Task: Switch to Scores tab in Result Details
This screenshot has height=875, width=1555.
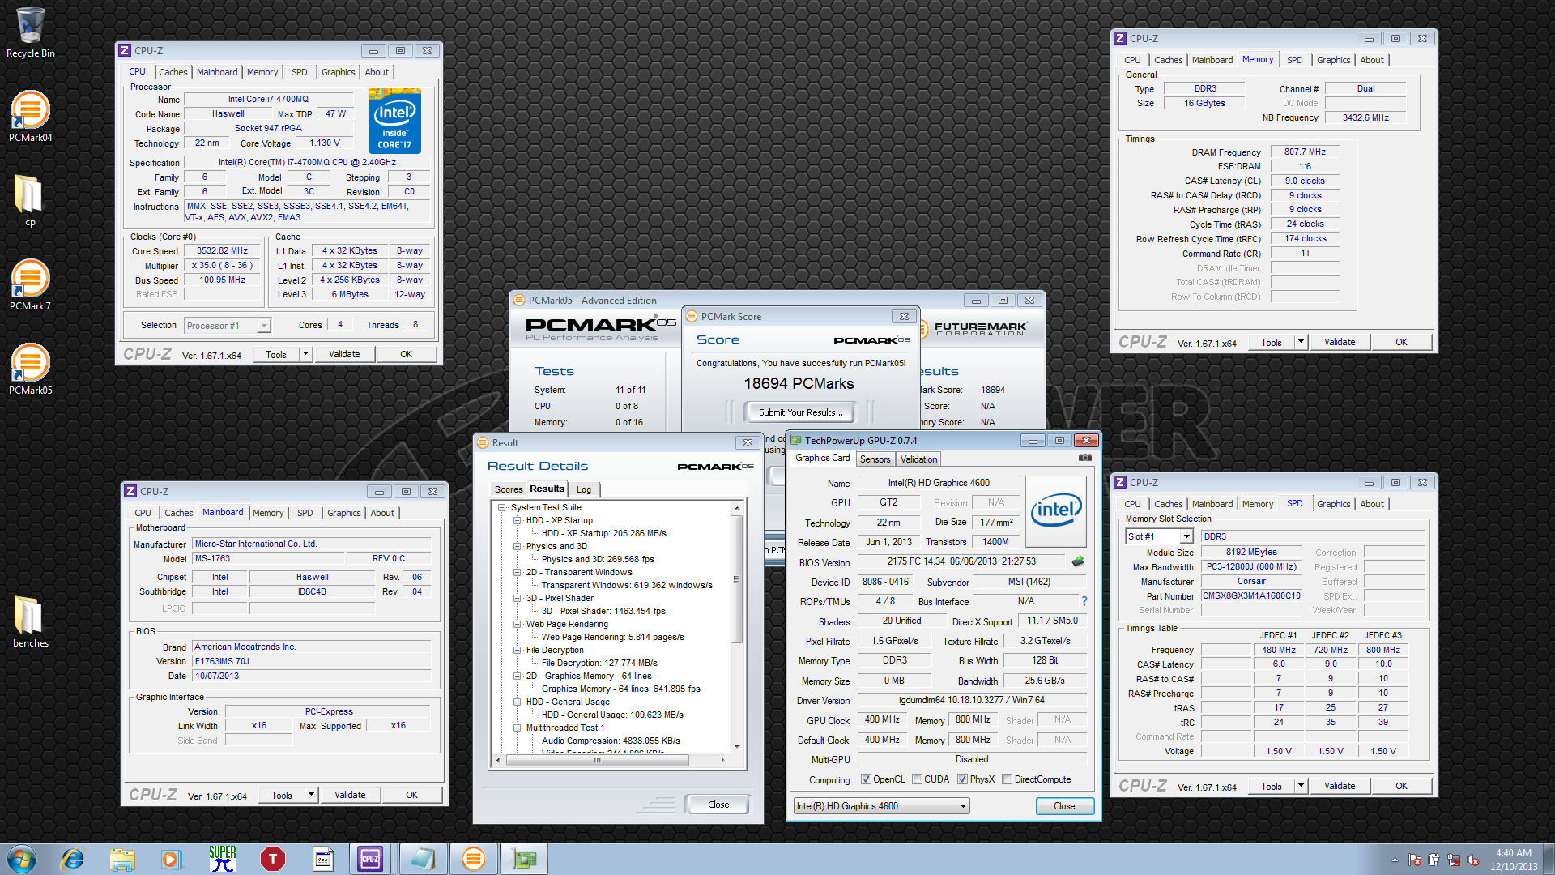Action: coord(509,489)
